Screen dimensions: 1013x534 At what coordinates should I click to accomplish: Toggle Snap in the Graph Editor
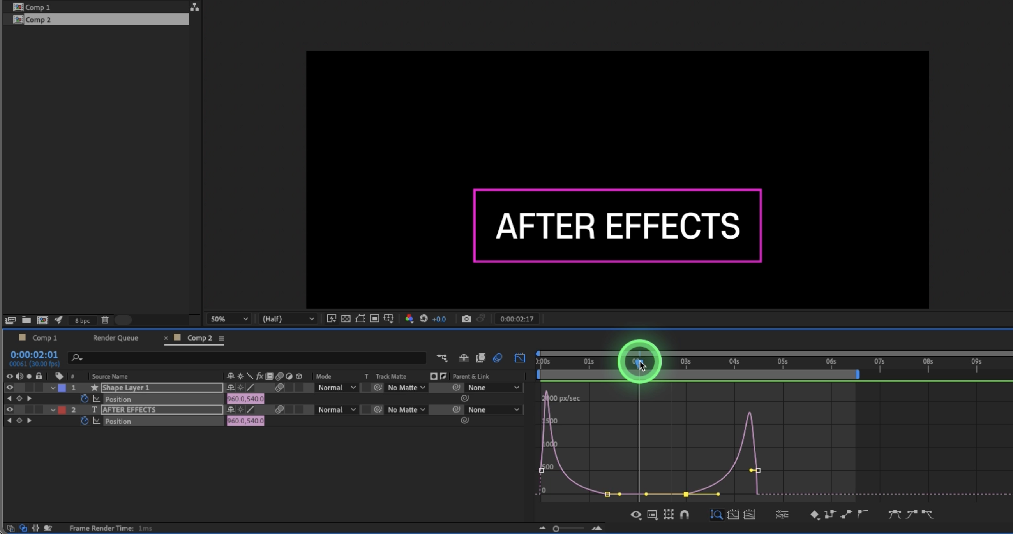(x=684, y=515)
